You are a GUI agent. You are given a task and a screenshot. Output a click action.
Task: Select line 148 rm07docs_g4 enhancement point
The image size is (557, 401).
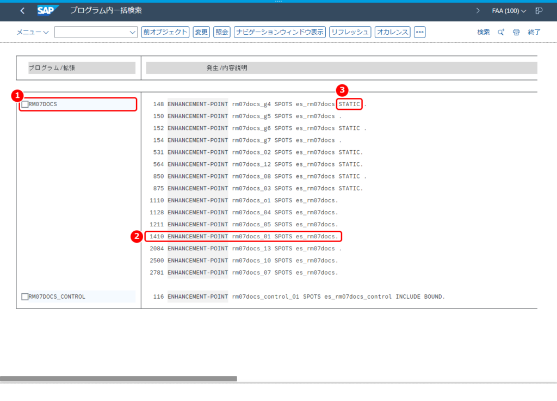tap(259, 104)
